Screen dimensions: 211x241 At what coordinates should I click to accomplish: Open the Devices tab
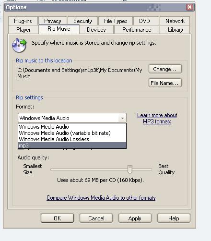[x=96, y=30]
